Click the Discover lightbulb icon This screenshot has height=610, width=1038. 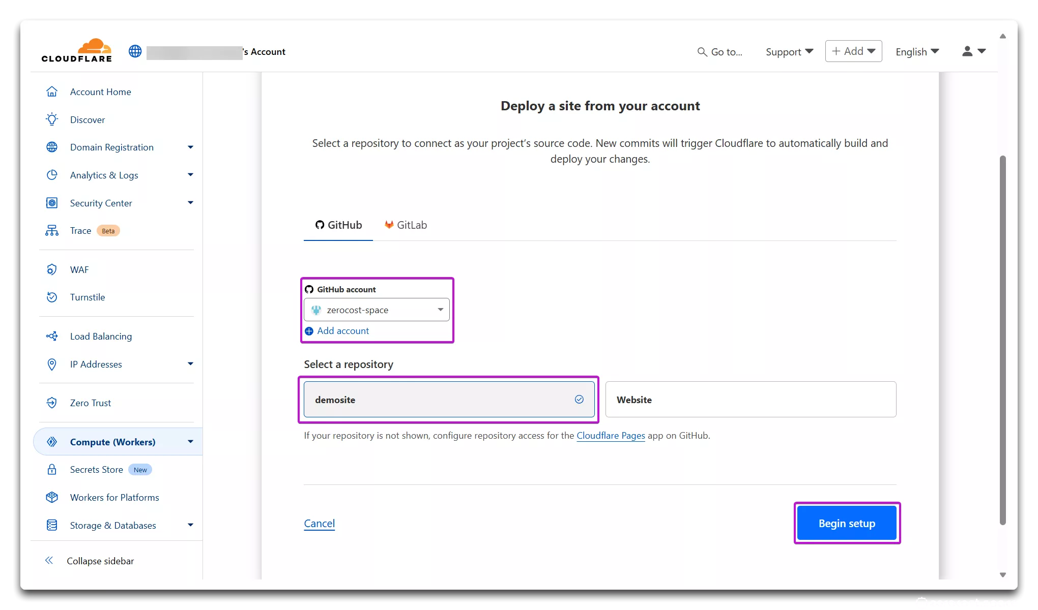[x=52, y=119]
